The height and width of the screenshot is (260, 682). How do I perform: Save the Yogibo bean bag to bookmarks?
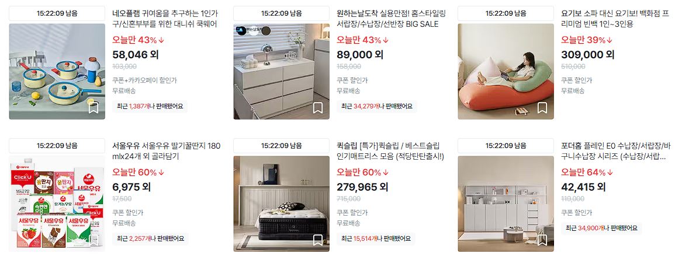(542, 108)
